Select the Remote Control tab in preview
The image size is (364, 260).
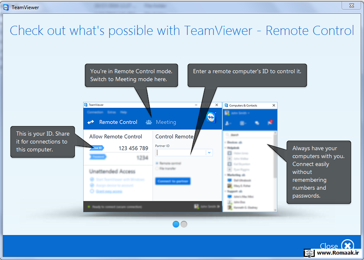click(118, 122)
